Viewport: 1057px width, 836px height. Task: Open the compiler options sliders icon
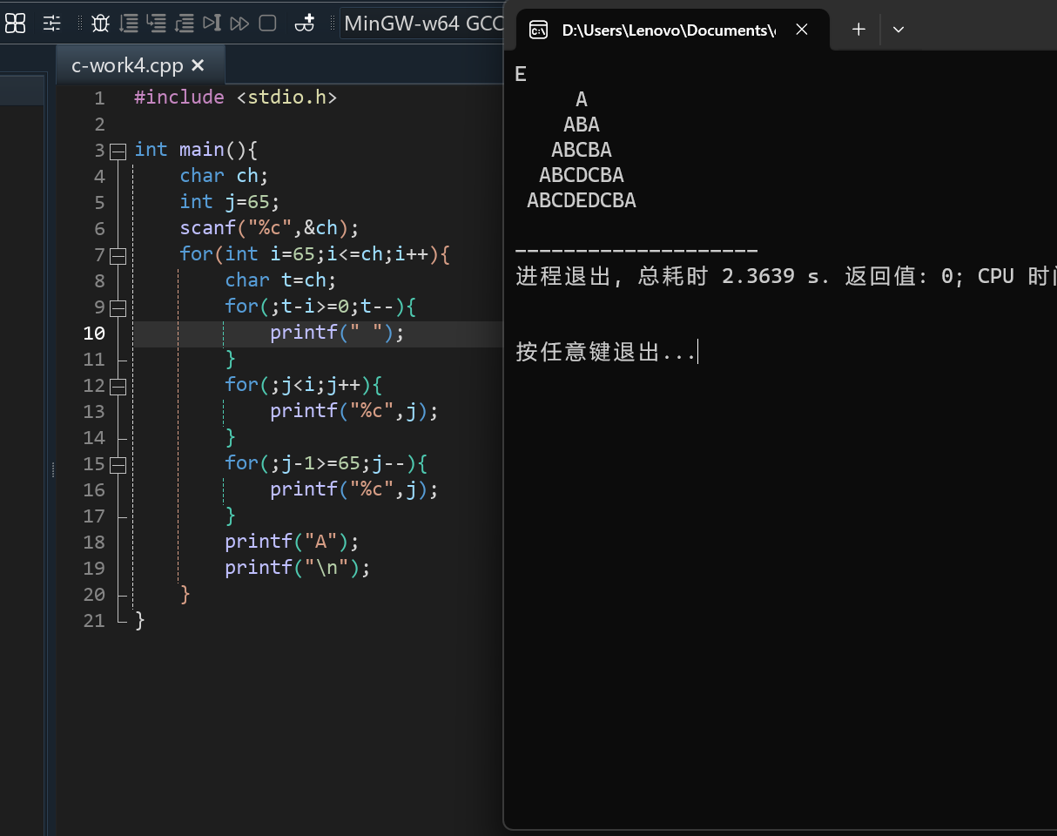(x=51, y=24)
